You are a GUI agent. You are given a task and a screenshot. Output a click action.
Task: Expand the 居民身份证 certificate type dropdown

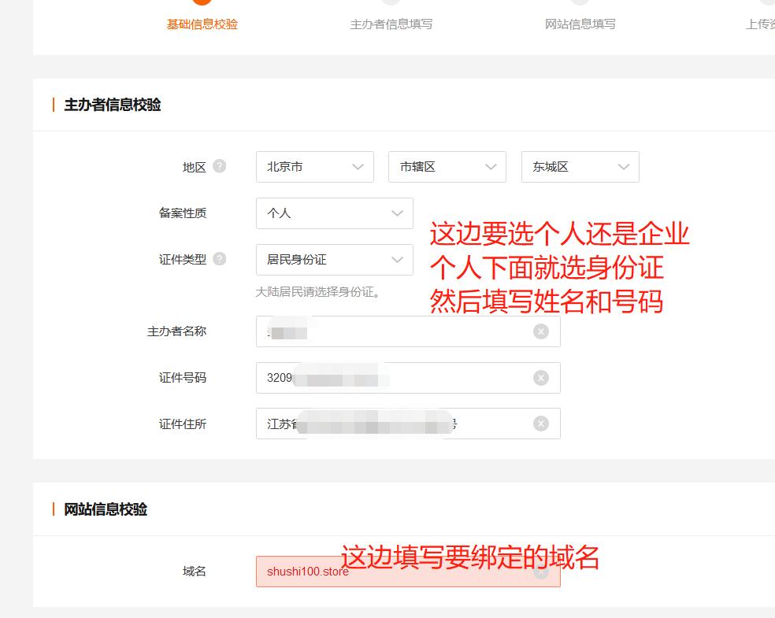pyautogui.click(x=334, y=260)
